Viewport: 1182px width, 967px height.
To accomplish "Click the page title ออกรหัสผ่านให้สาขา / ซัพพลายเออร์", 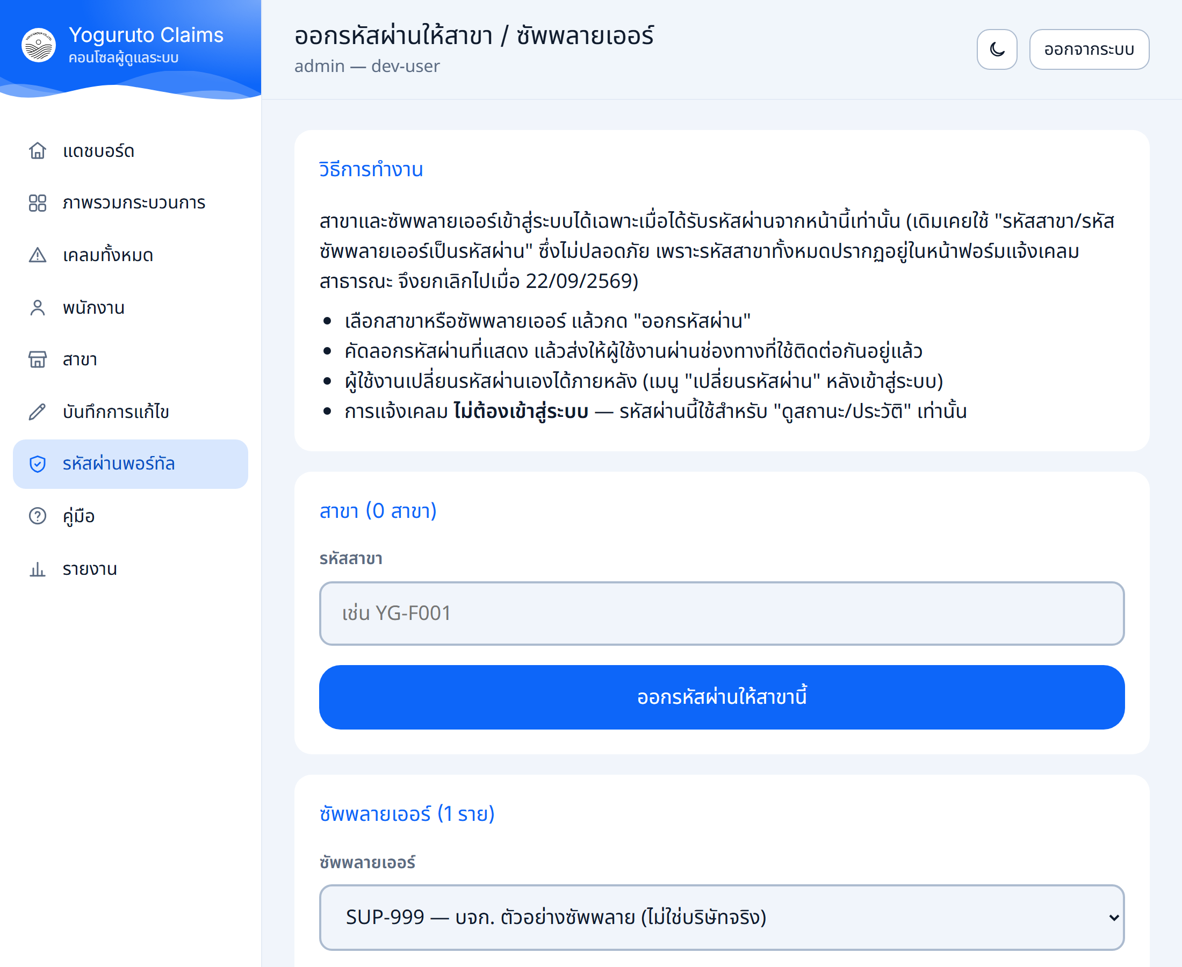I will pyautogui.click(x=474, y=35).
